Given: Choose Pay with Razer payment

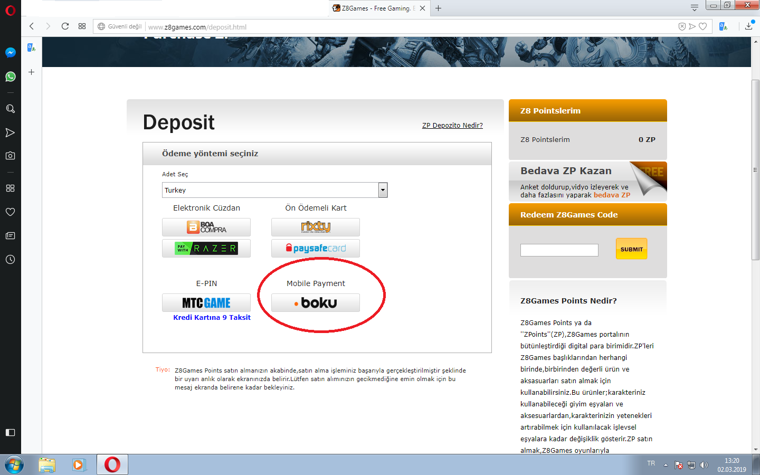Looking at the screenshot, I should [x=206, y=249].
